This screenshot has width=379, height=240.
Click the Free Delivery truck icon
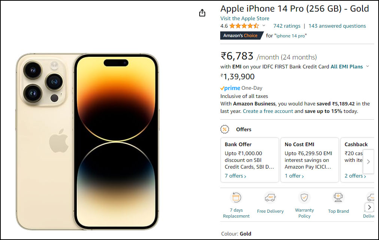click(x=270, y=197)
